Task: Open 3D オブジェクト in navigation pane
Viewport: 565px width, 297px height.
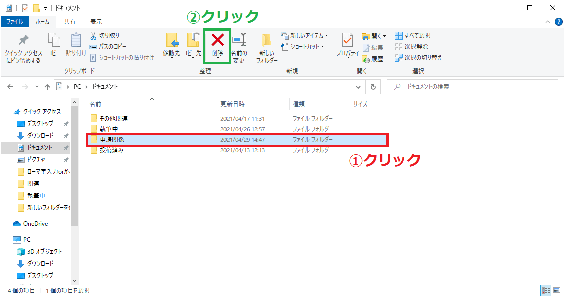Action: [x=39, y=252]
